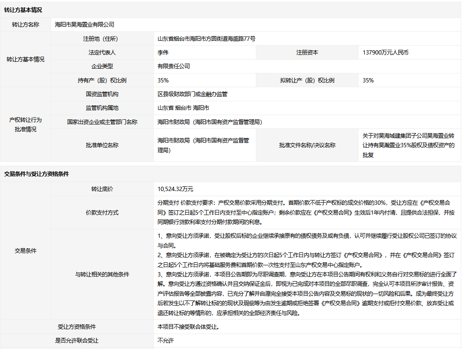Click the 批准单位名称 label cell
The width and height of the screenshot is (462, 349).
tap(102, 145)
